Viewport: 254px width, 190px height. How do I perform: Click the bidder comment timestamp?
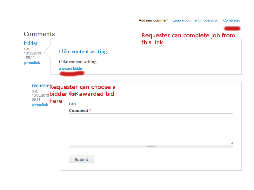32,53
